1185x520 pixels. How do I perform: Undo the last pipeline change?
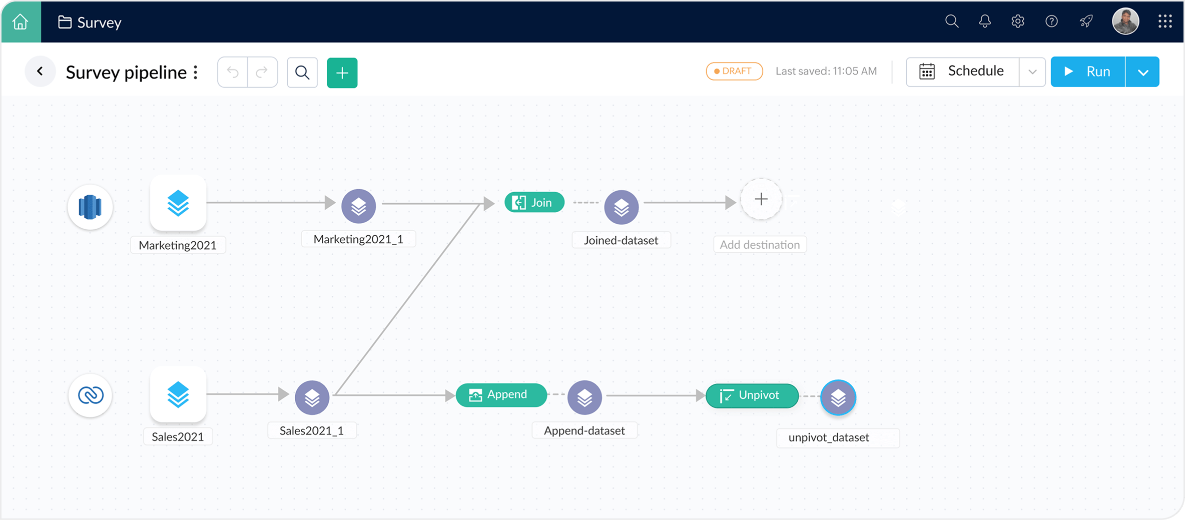click(x=232, y=72)
